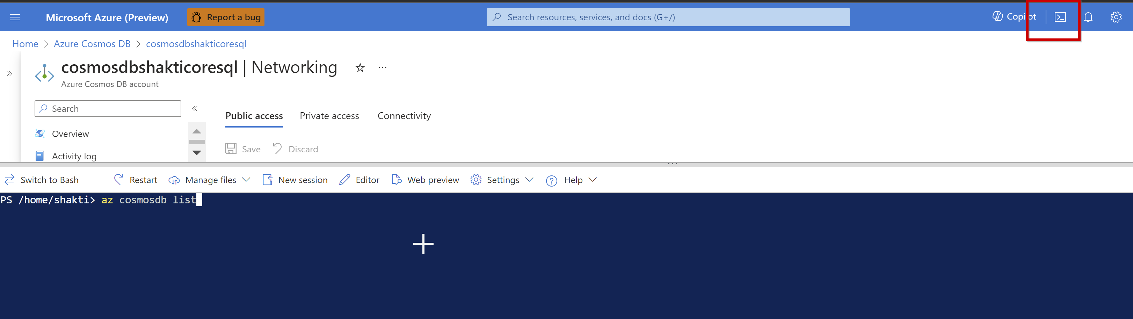Click the Report a bug button
This screenshot has width=1133, height=319.
pos(225,17)
